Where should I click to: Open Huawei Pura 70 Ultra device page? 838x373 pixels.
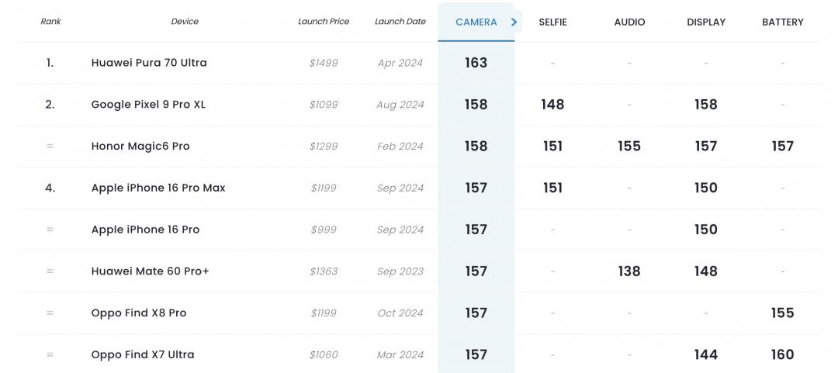click(149, 63)
